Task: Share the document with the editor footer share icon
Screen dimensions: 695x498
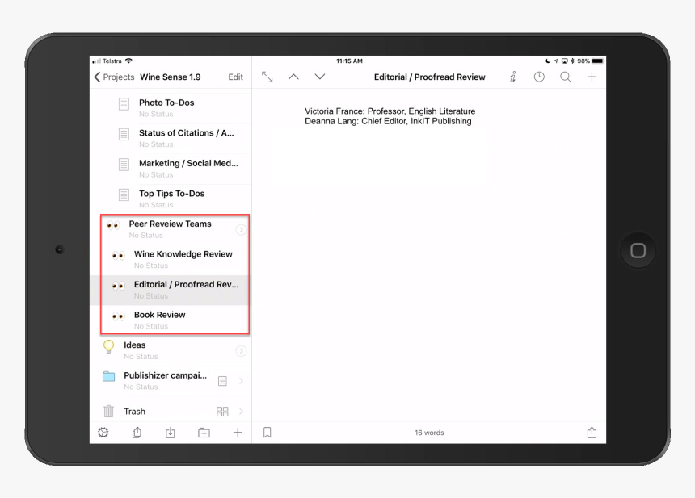Action: click(x=592, y=433)
